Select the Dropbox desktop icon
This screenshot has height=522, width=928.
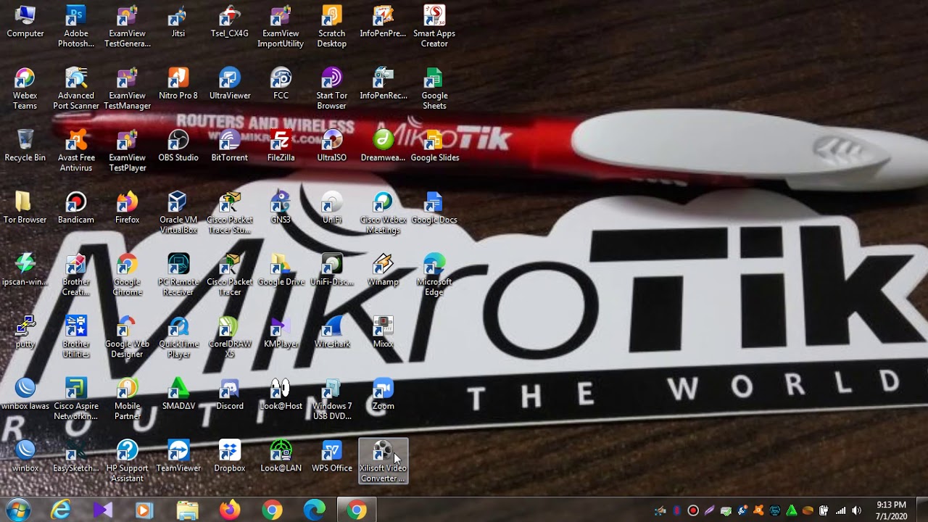coord(230,456)
